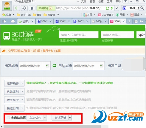
Task: Open a new tab with plus button
Action: 130,21
